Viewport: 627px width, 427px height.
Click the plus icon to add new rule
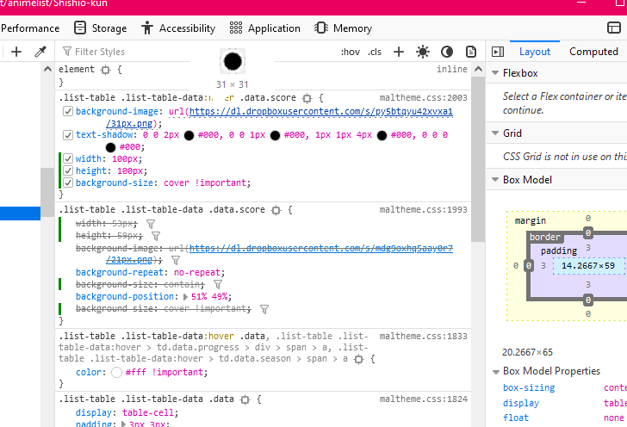coord(399,52)
